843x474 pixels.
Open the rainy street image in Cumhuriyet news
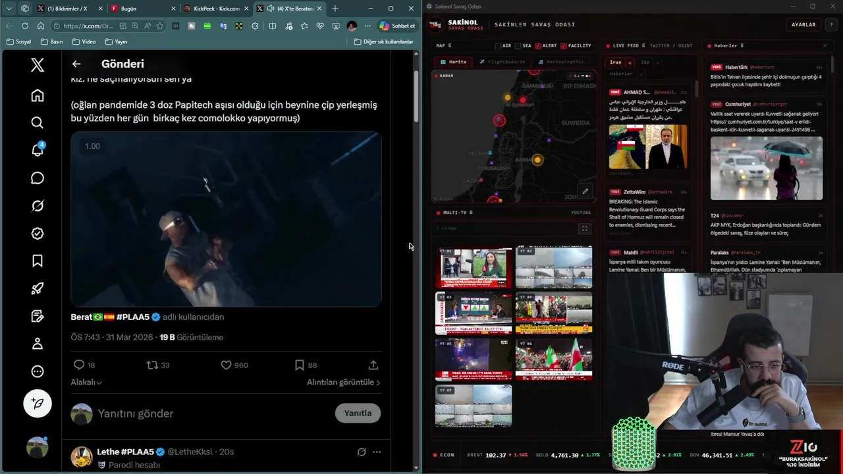pos(767,168)
